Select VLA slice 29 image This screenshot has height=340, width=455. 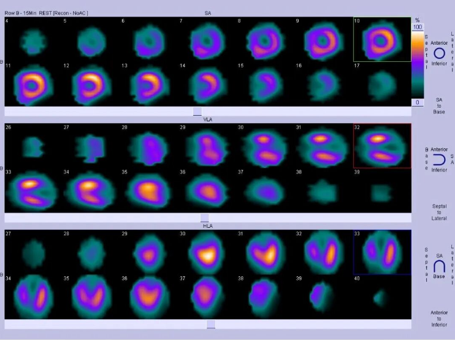tap(207, 146)
